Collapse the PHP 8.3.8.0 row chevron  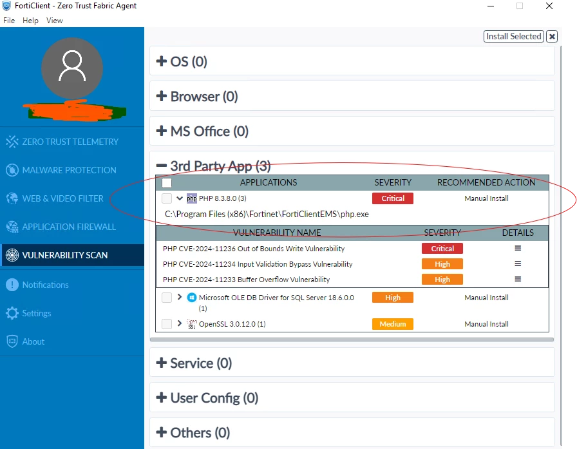tap(180, 198)
